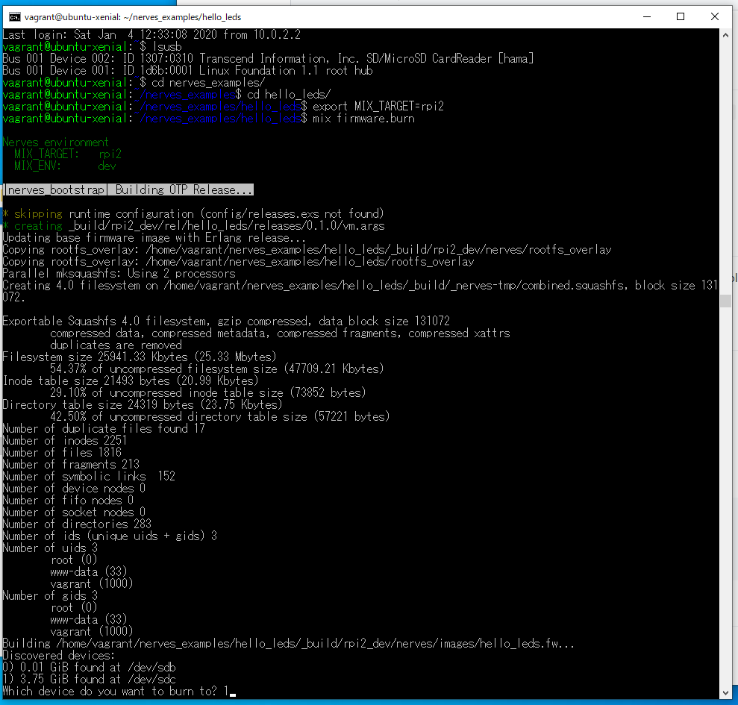Maximize the terminal window
The width and height of the screenshot is (738, 705).
680,16
